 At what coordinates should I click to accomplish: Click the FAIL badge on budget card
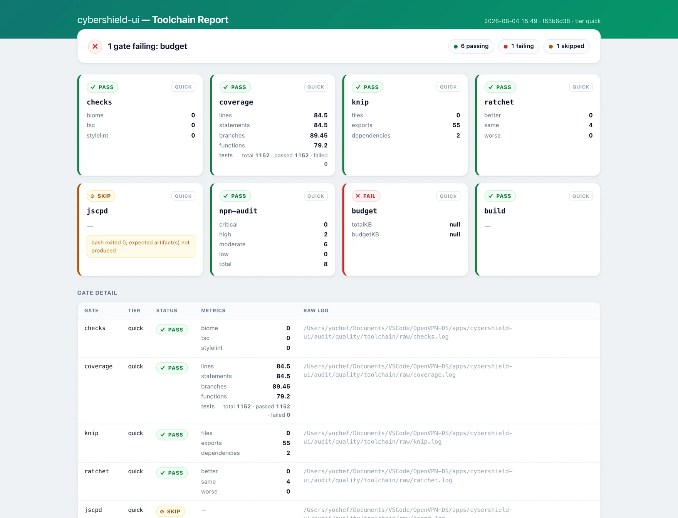366,196
